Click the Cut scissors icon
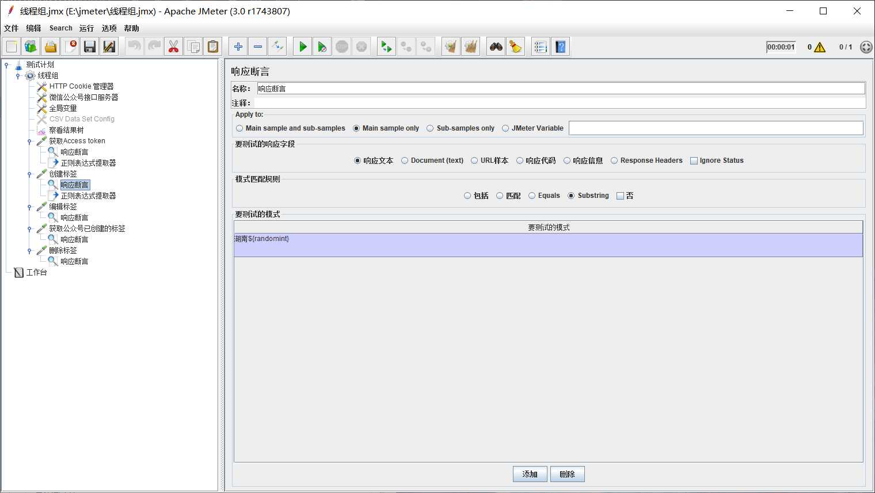This screenshot has height=493, width=875. (x=173, y=47)
